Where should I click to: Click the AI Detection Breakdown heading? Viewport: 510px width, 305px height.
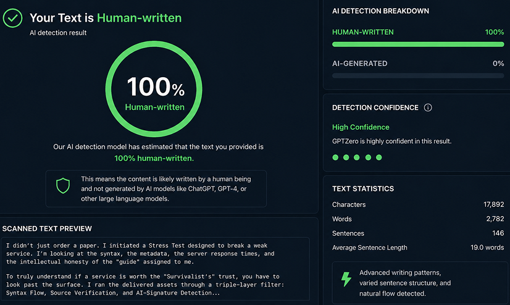coord(380,11)
